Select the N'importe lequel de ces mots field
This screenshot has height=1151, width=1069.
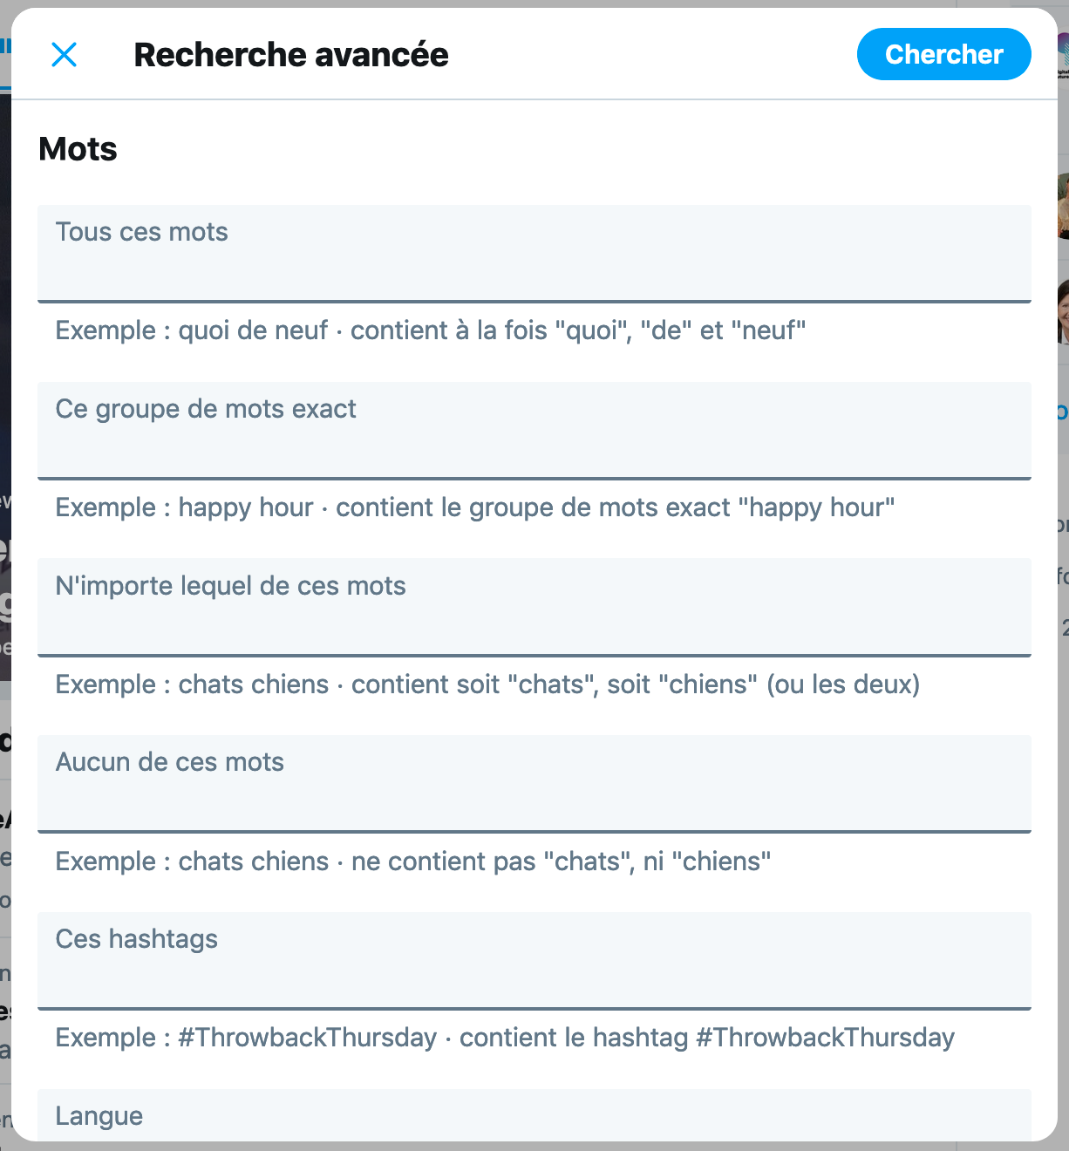(x=534, y=607)
